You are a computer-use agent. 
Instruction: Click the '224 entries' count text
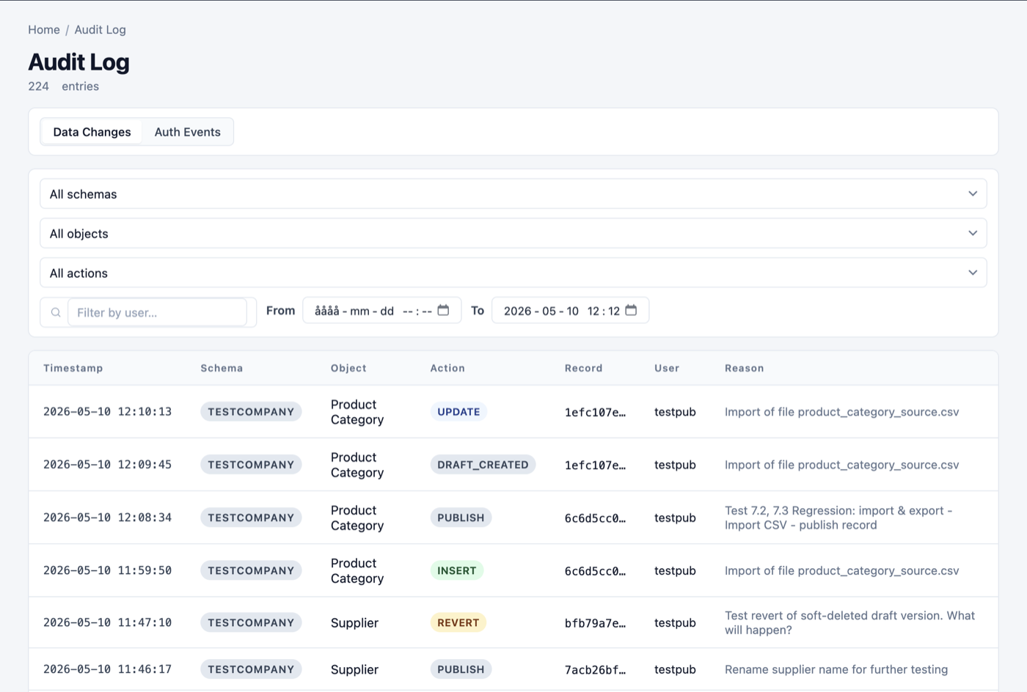coord(64,86)
